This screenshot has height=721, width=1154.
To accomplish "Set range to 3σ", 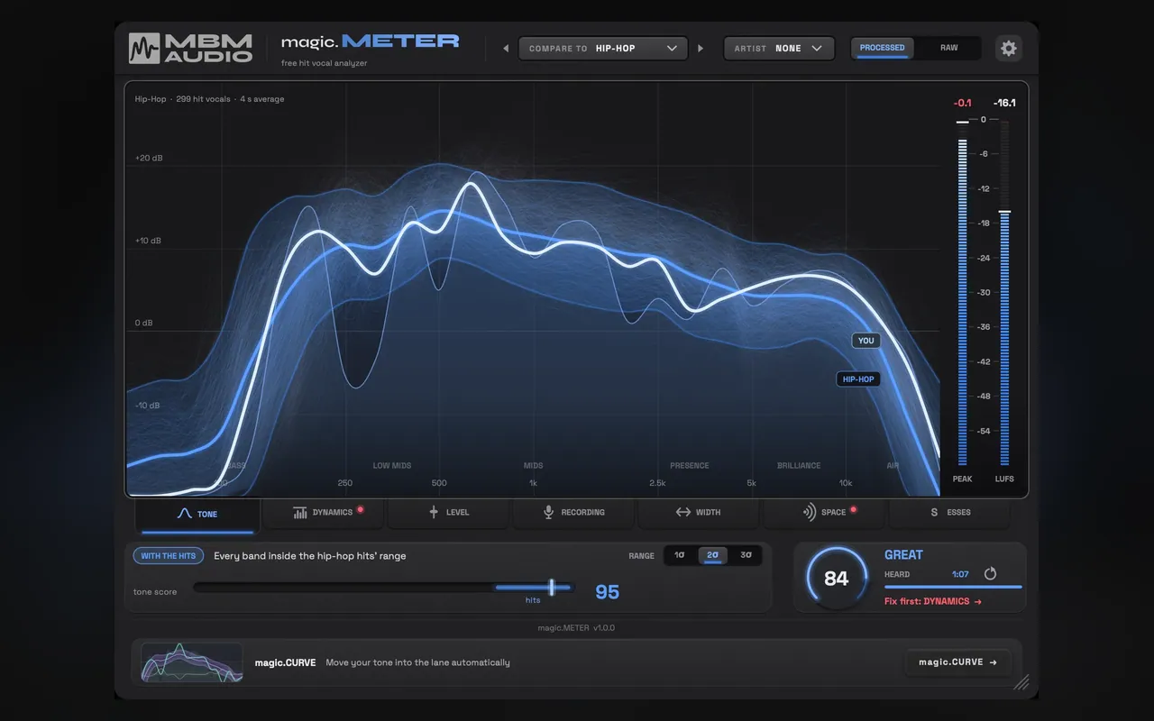I will (746, 555).
